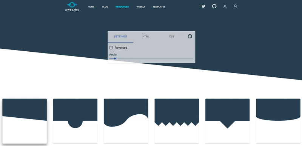Click the wweb.dev logo

[72, 6]
